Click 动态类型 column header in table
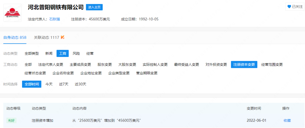The width and height of the screenshot is (305, 128). 39,108
